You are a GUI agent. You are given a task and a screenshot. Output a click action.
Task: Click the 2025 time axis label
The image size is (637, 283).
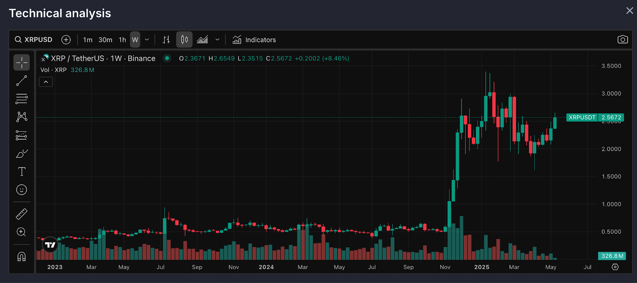click(x=482, y=267)
